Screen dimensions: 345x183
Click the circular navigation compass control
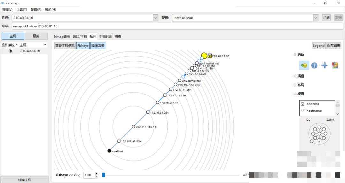[x=319, y=133]
